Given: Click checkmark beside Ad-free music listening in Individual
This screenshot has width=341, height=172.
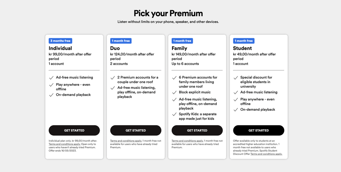Looking at the screenshot, I should click(x=51, y=77).
